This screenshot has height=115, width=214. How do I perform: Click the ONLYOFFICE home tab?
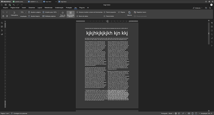[6, 2]
